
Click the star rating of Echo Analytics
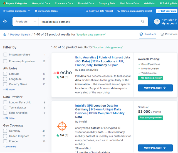62,77
